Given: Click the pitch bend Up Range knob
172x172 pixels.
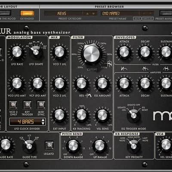Looking at the screenshot, I should pos(100,145).
